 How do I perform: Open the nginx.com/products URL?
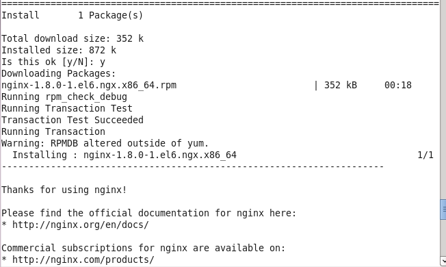click(83, 260)
